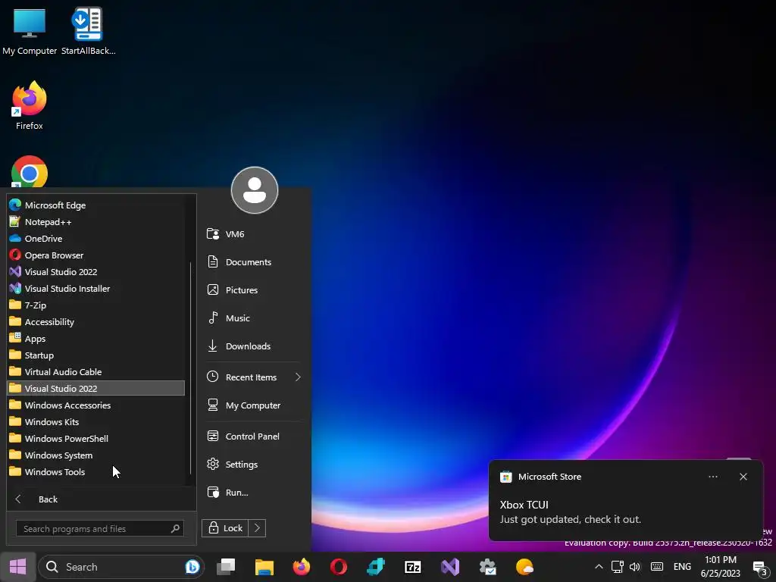776x582 pixels.
Task: Open Settings from the start menu
Action: pos(253,465)
